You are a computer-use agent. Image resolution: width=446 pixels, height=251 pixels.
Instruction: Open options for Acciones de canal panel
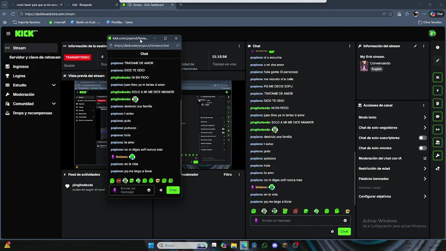point(424,105)
